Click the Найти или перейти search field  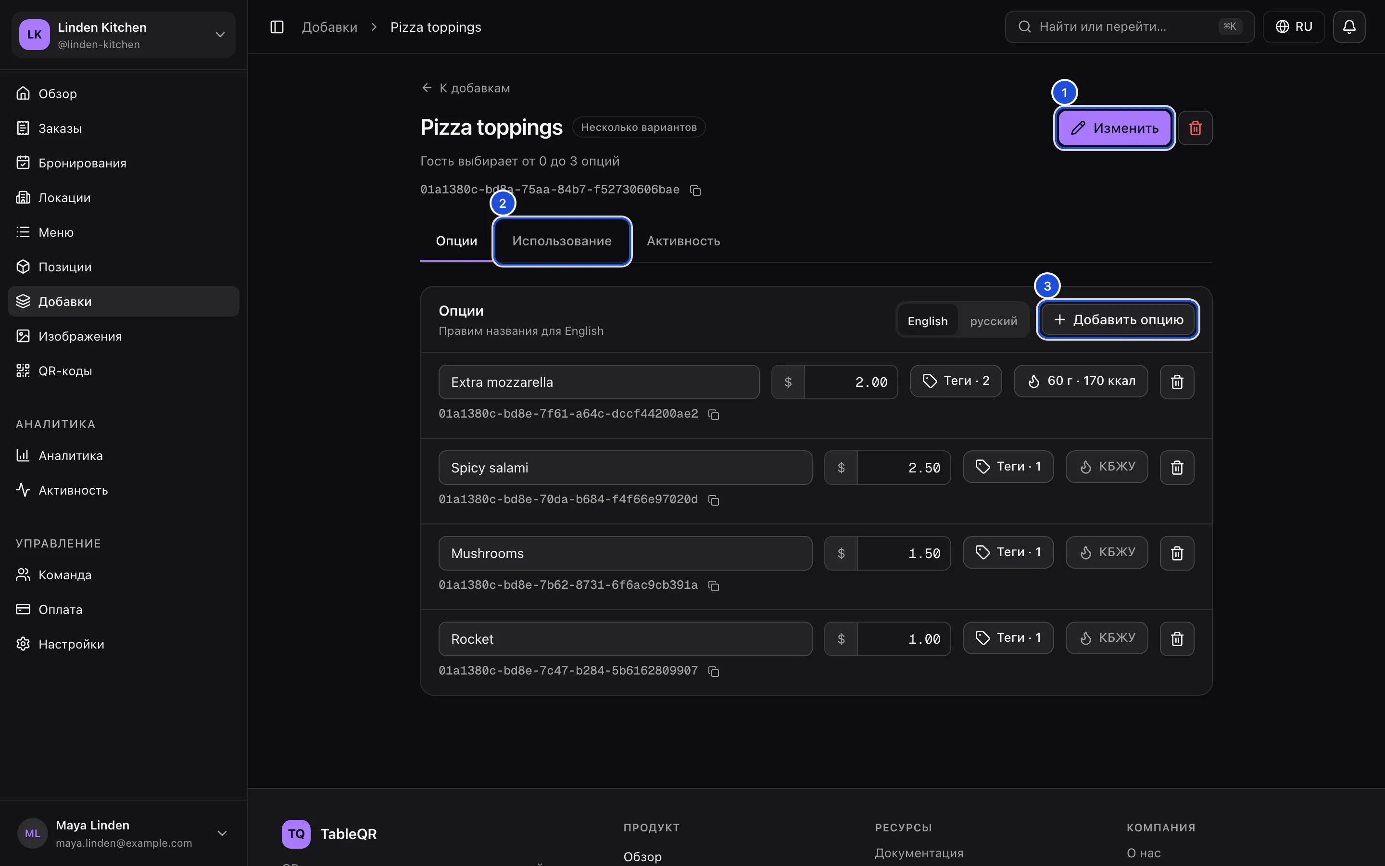[1129, 27]
